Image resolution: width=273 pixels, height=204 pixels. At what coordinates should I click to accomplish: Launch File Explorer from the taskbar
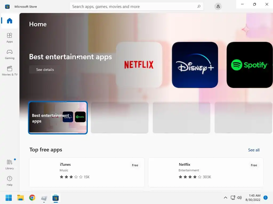(x=20, y=198)
